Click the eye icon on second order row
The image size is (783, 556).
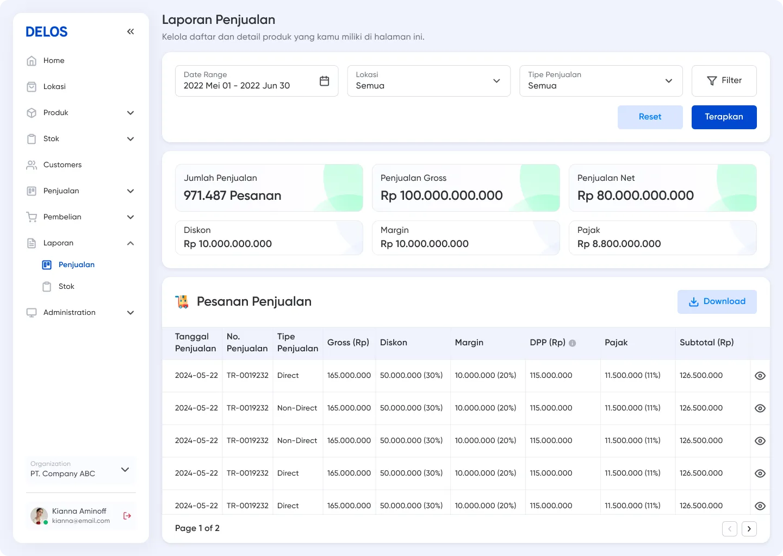(x=760, y=408)
